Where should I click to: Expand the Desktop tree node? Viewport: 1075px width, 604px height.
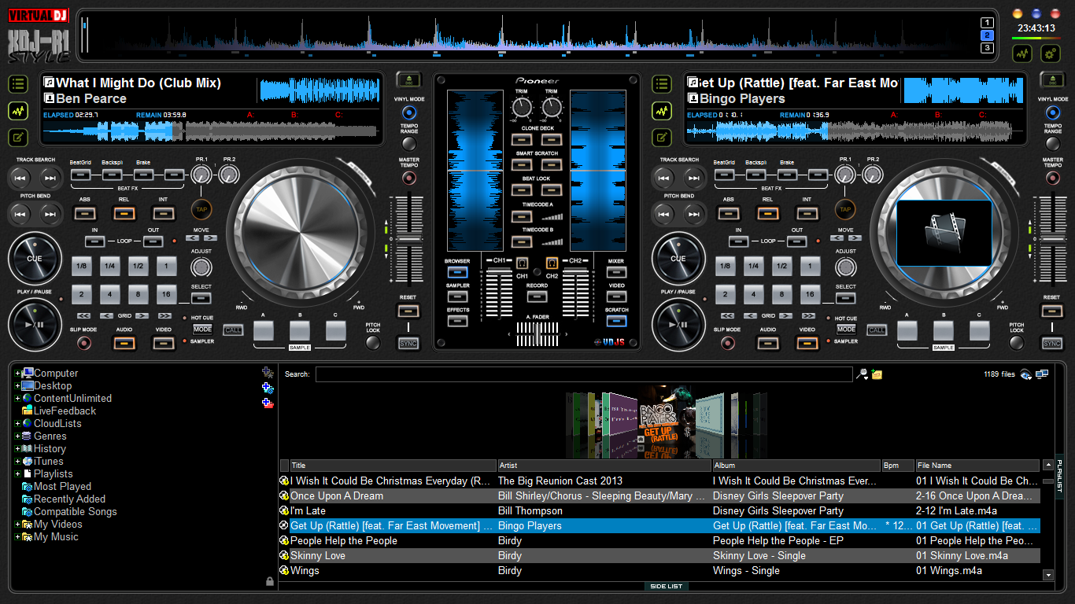pos(17,386)
